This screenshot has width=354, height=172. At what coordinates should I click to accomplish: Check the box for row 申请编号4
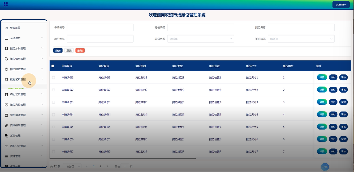pyautogui.click(x=53, y=114)
